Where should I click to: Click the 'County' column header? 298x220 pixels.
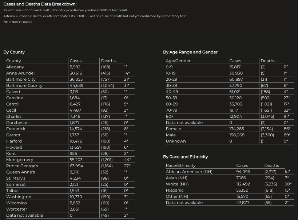[x=13, y=61]
